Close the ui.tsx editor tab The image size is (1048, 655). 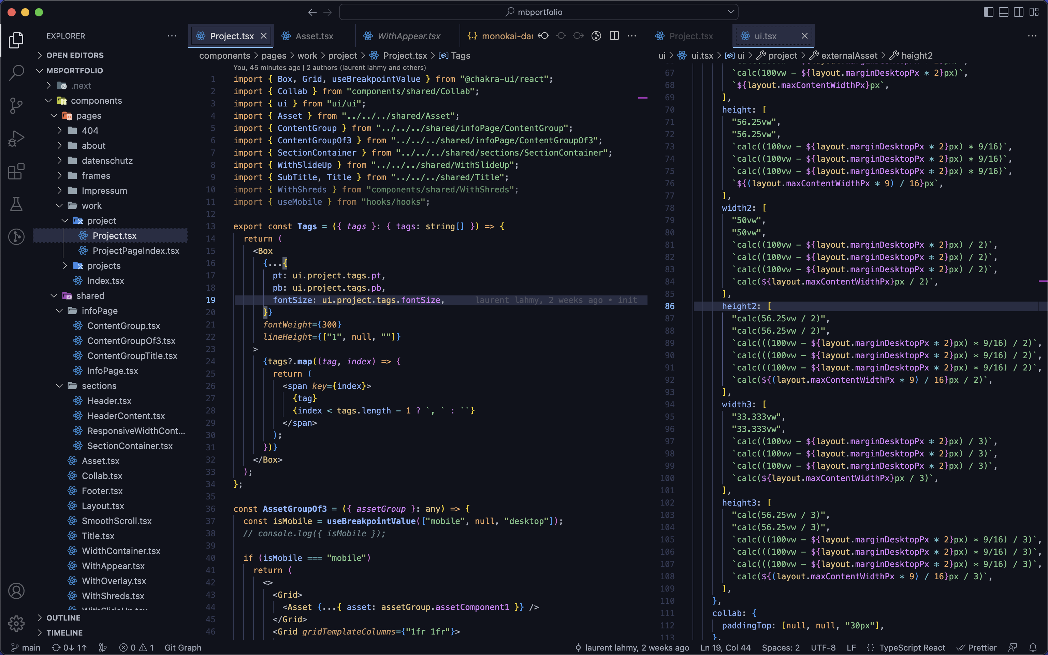[x=805, y=36]
